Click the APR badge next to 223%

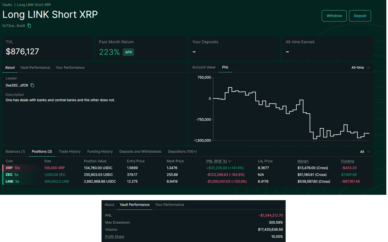(x=128, y=52)
